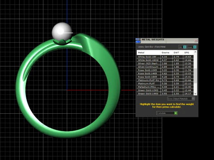Select the Rose Gold:10KR row
The width and height of the screenshot is (214, 160).
tap(165, 70)
